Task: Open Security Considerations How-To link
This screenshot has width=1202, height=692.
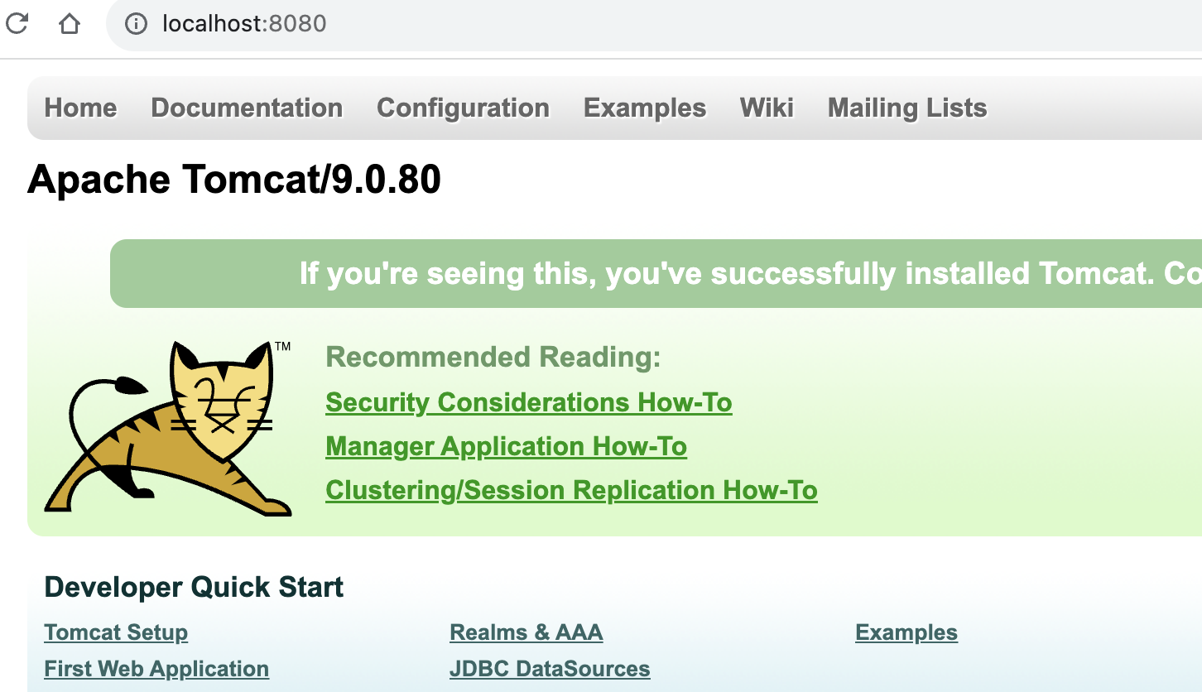Action: pyautogui.click(x=529, y=403)
